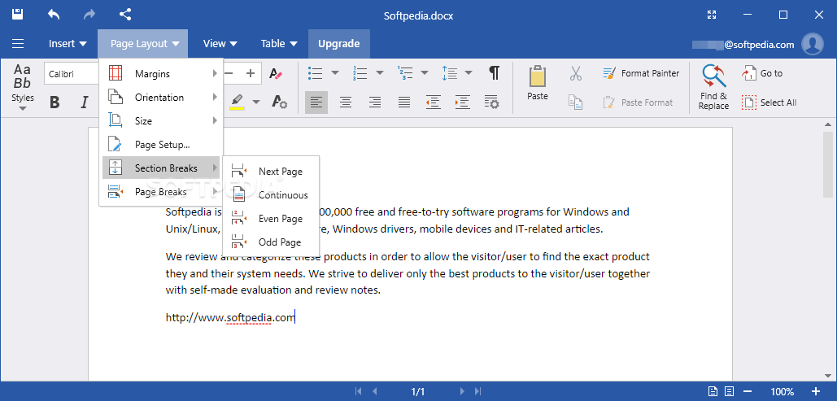The height and width of the screenshot is (401, 837).
Task: Increase font size with plus button
Action: tap(250, 74)
